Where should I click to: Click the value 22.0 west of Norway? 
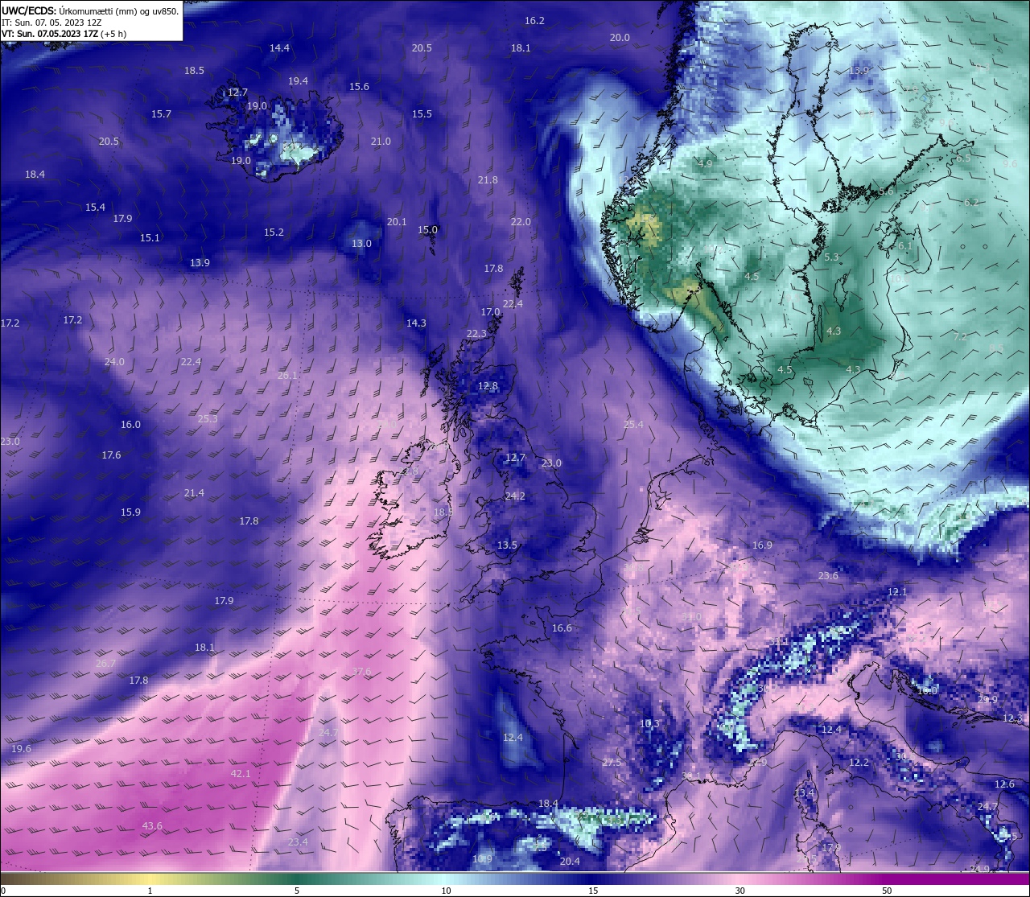[521, 222]
